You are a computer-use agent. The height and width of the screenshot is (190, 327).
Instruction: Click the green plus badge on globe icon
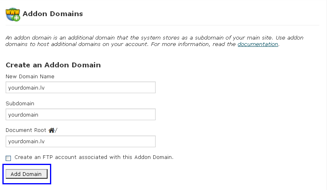[x=17, y=18]
